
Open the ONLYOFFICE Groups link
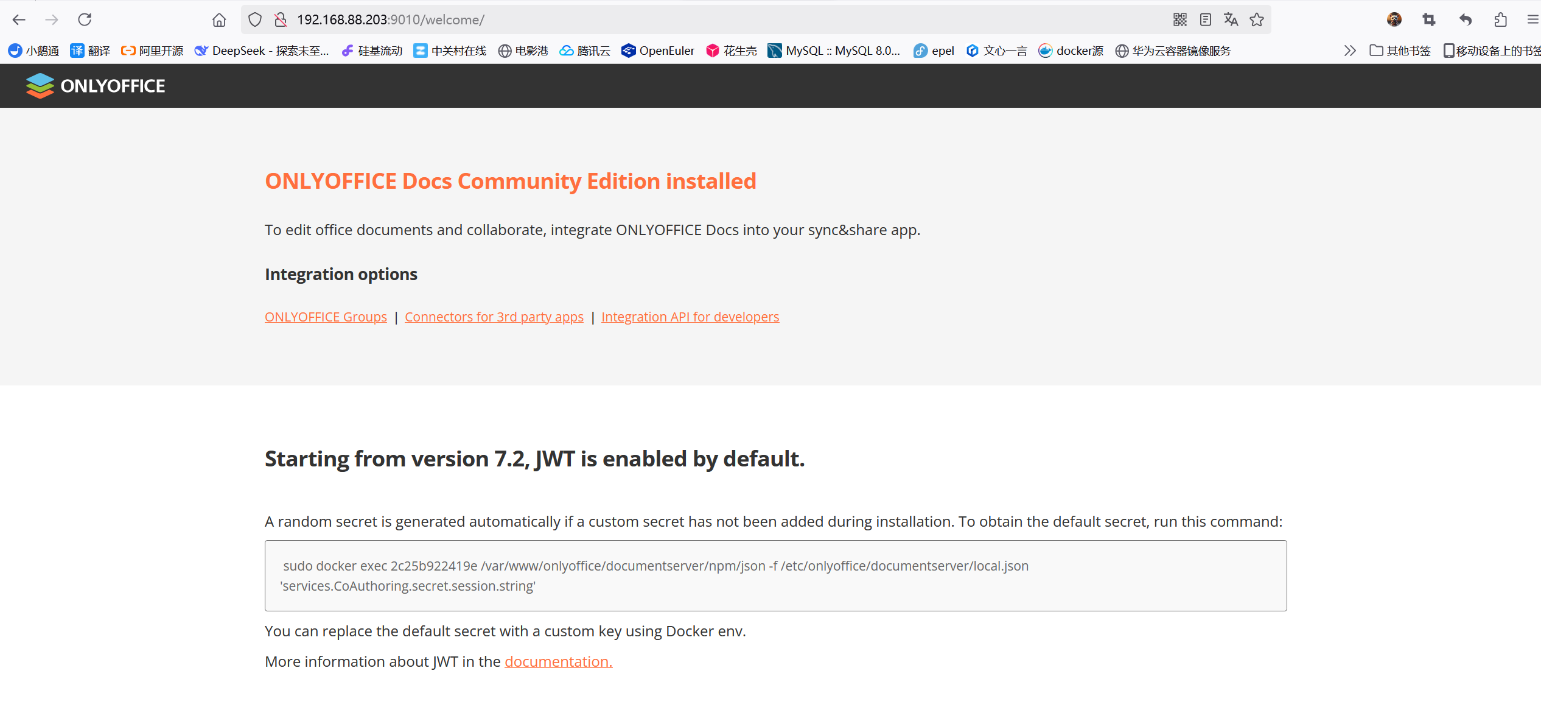[x=326, y=317]
